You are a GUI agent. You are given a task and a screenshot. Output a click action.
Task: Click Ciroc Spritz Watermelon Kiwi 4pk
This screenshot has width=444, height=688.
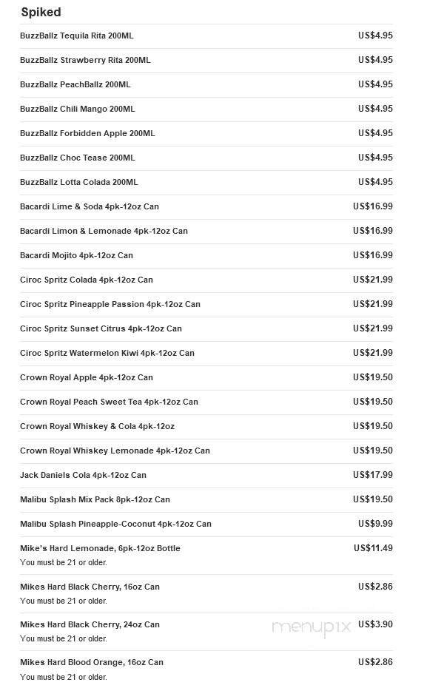[x=107, y=353]
